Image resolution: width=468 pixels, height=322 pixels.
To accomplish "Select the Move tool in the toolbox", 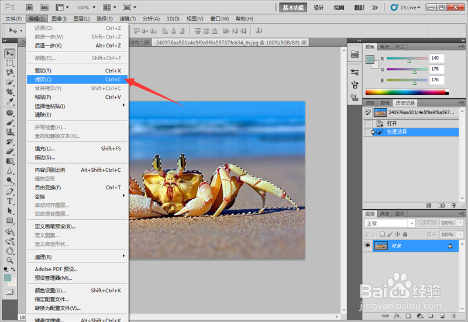I will [x=10, y=54].
